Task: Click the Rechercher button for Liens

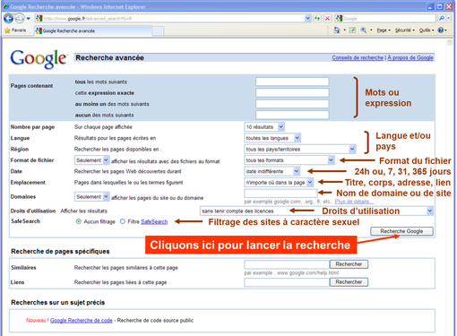Action: (x=349, y=282)
